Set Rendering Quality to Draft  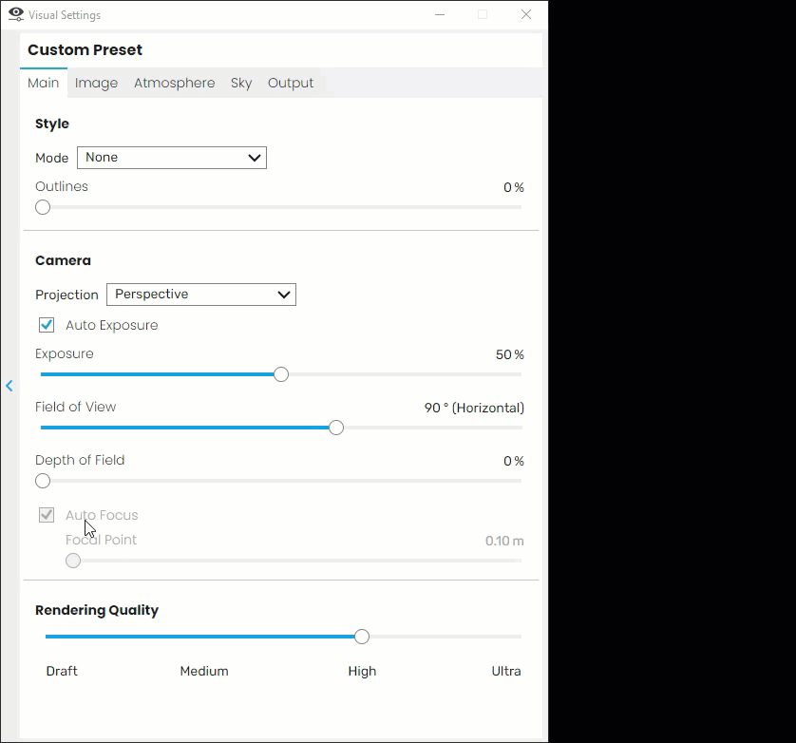coord(62,671)
